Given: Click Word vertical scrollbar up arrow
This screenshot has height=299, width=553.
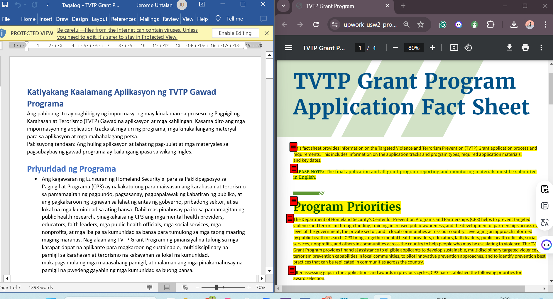Looking at the screenshot, I should pos(269,55).
